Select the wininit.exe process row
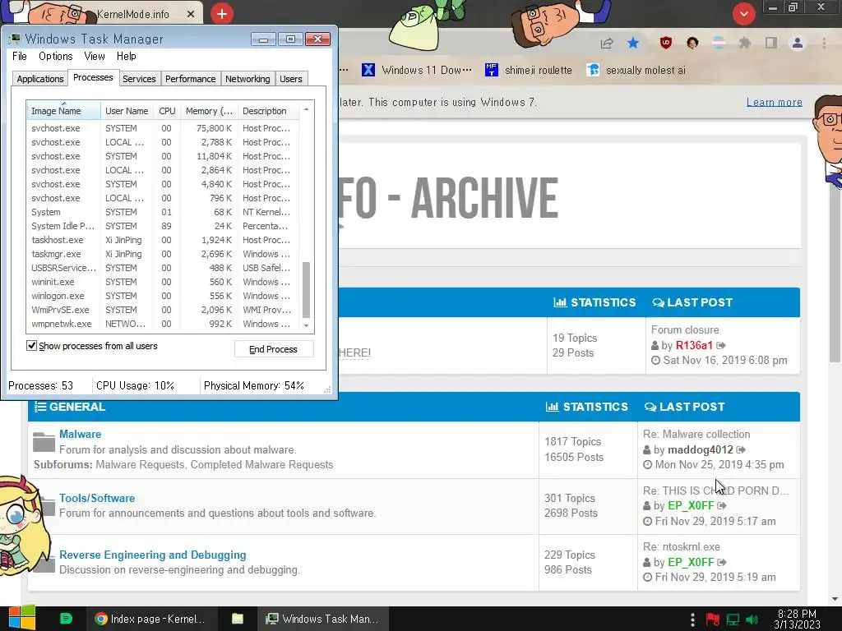The image size is (842, 631). click(x=163, y=282)
